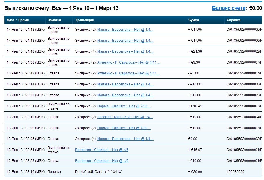Select the Депозит note cell
Screen dimensions: 264x180
(x=54, y=171)
